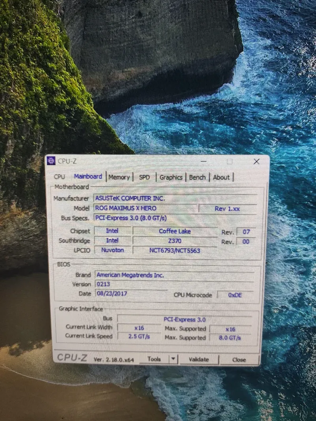Select the Mainboard tab
The height and width of the screenshot is (421, 316).
(x=88, y=176)
